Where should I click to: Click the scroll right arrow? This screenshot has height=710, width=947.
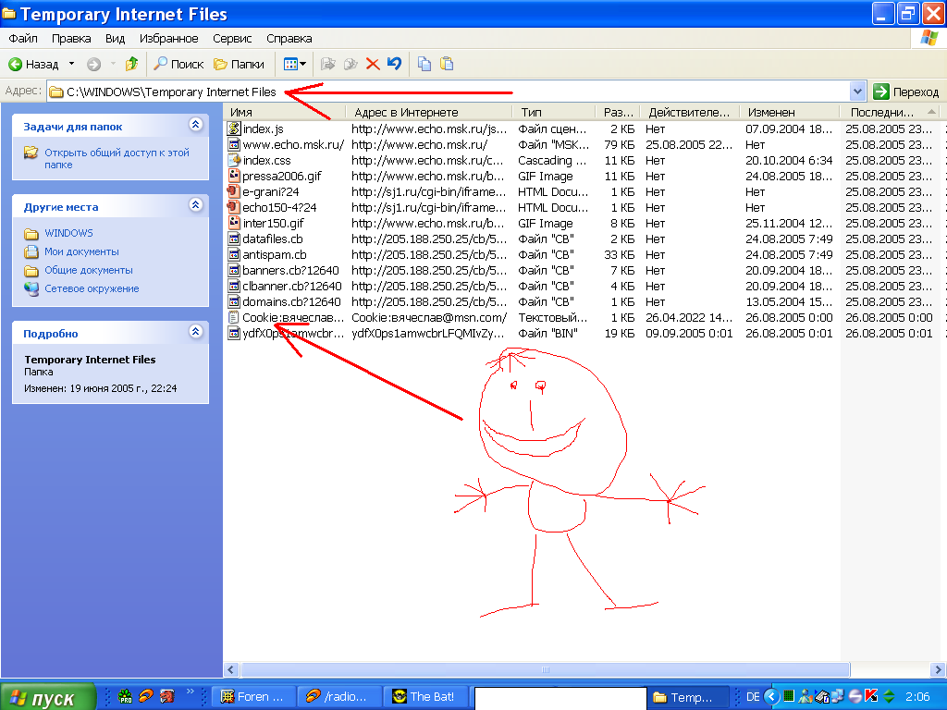point(938,669)
